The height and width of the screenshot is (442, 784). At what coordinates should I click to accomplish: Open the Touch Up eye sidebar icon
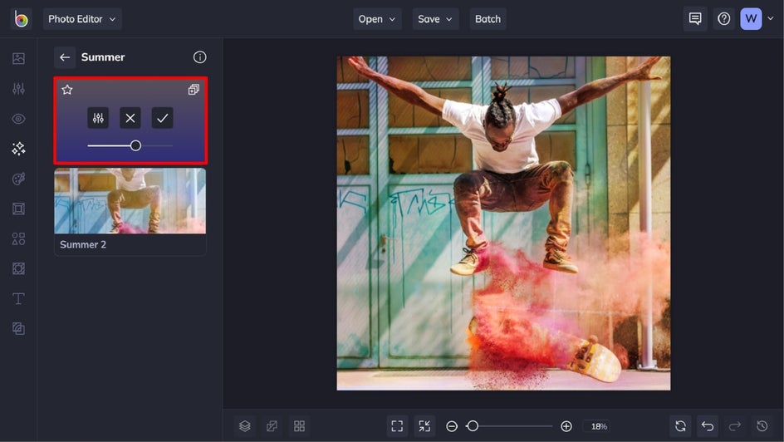click(x=18, y=119)
